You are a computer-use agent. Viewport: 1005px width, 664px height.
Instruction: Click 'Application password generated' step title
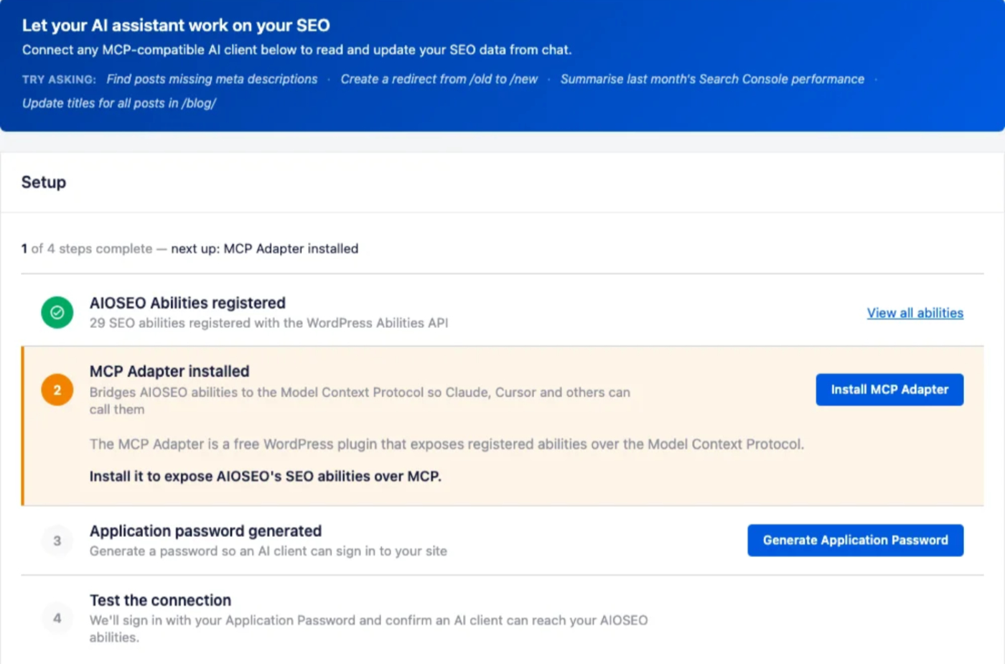coord(205,531)
